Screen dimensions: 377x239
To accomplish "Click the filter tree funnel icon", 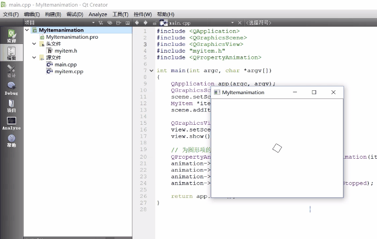I will pyautogui.click(x=101, y=23).
